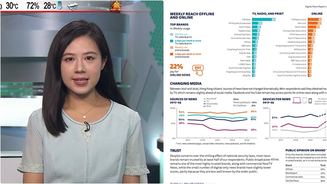Click the 'Social media' legend entry
This screenshot has width=327, height=184.
coord(210,104)
